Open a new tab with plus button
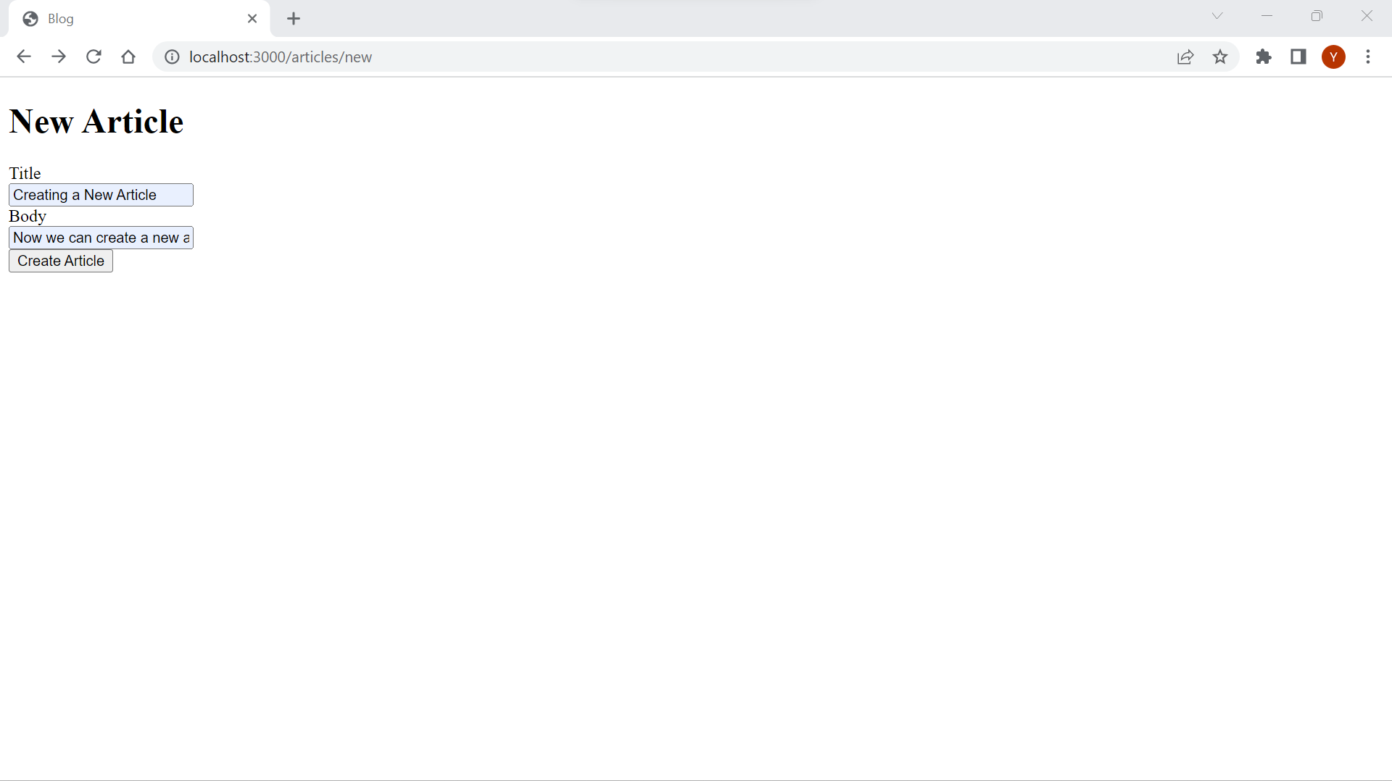 click(294, 19)
